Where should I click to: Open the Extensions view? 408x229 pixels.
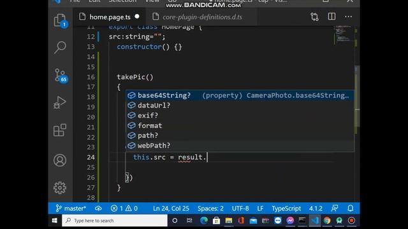click(60, 130)
